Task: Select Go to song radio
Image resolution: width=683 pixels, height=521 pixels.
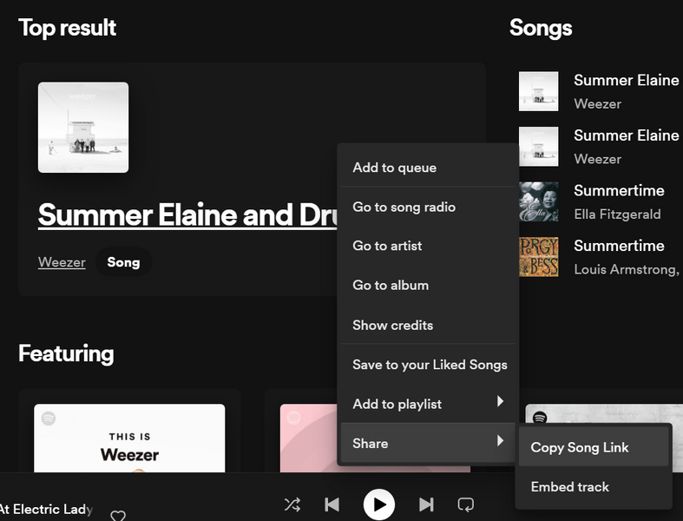Action: (404, 207)
